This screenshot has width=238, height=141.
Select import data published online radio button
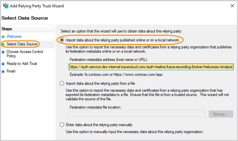point(62,40)
